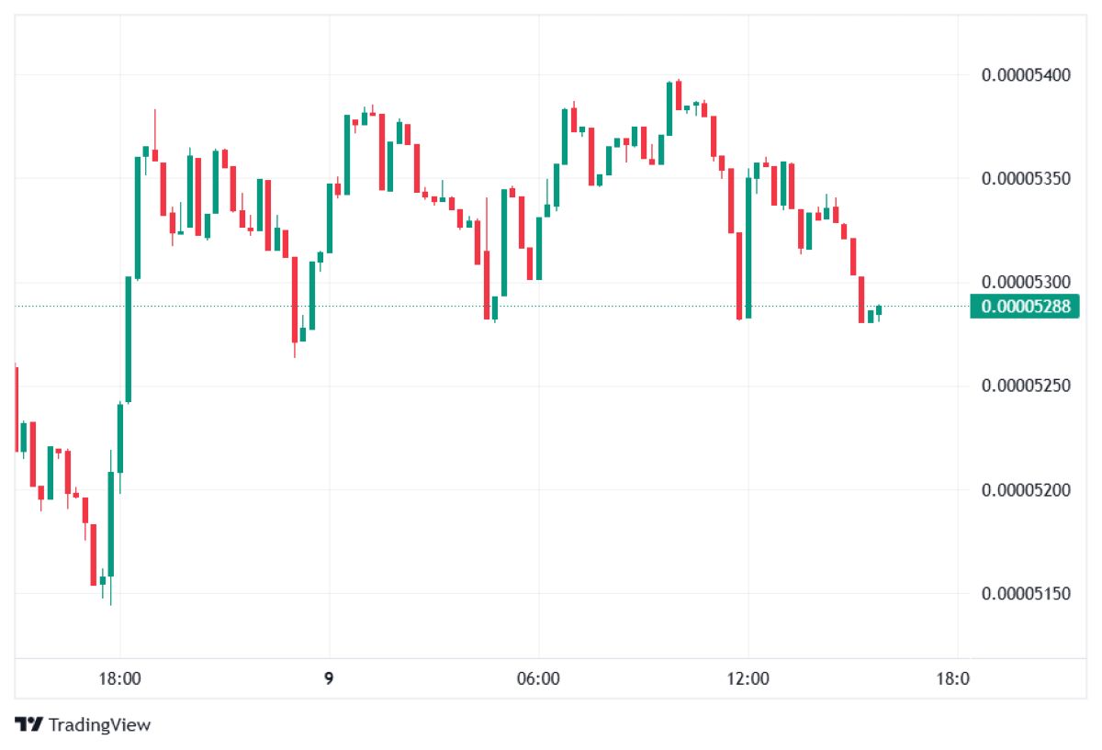Select the 0.00005400 price axis label

click(1026, 74)
